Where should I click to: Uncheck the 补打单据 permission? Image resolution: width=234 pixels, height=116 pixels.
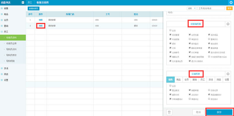pyautogui.click(x=190, y=52)
